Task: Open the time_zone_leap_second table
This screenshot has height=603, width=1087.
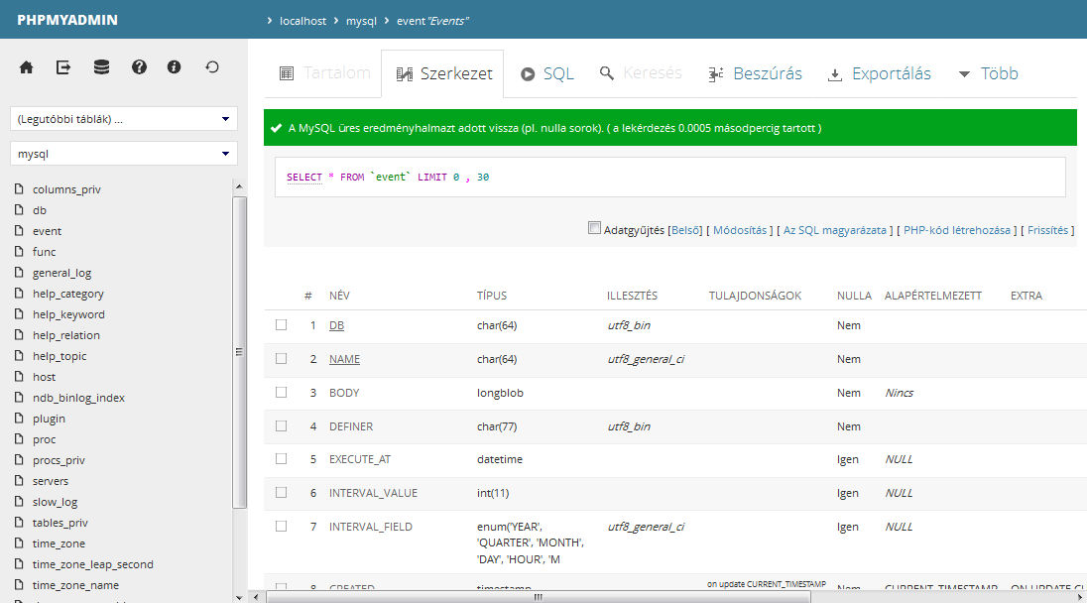Action: 93,563
